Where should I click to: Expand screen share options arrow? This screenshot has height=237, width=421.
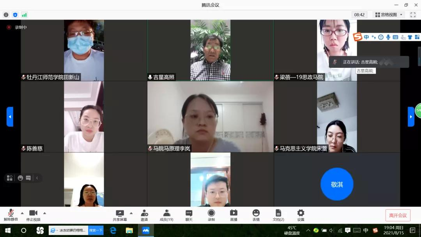coord(131,213)
